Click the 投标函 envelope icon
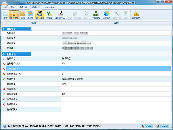 click(30, 15)
